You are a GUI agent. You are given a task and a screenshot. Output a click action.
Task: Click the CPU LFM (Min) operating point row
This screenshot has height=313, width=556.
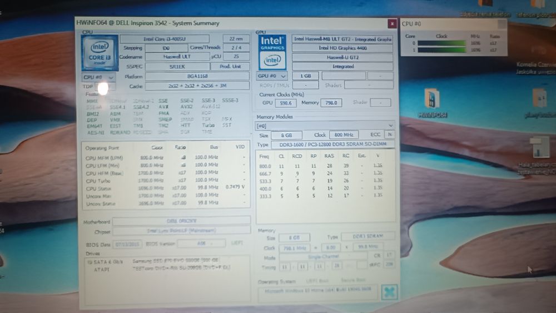point(165,166)
